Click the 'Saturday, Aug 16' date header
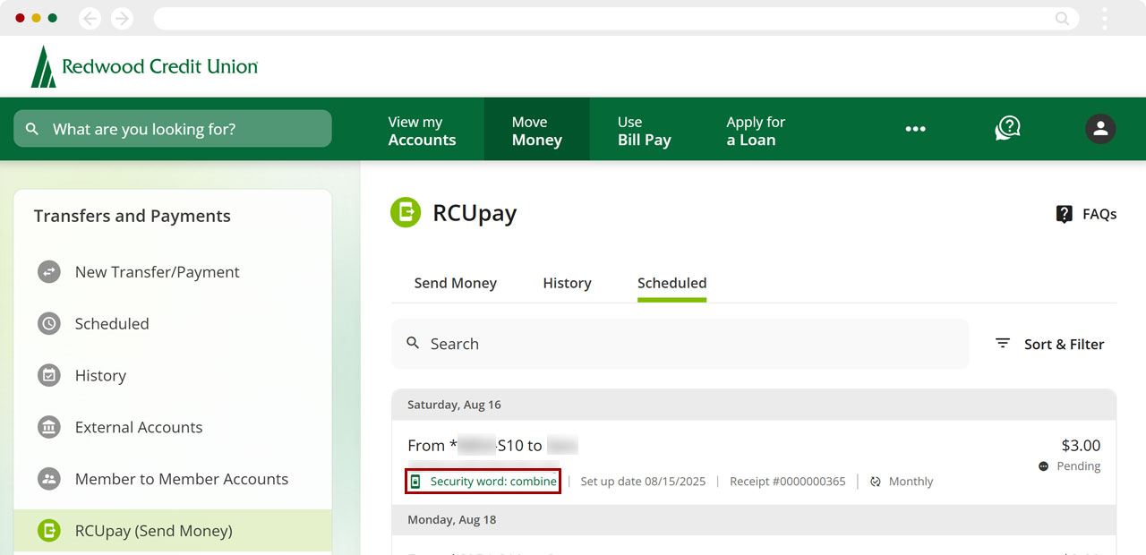This screenshot has width=1146, height=555. pyautogui.click(x=454, y=405)
